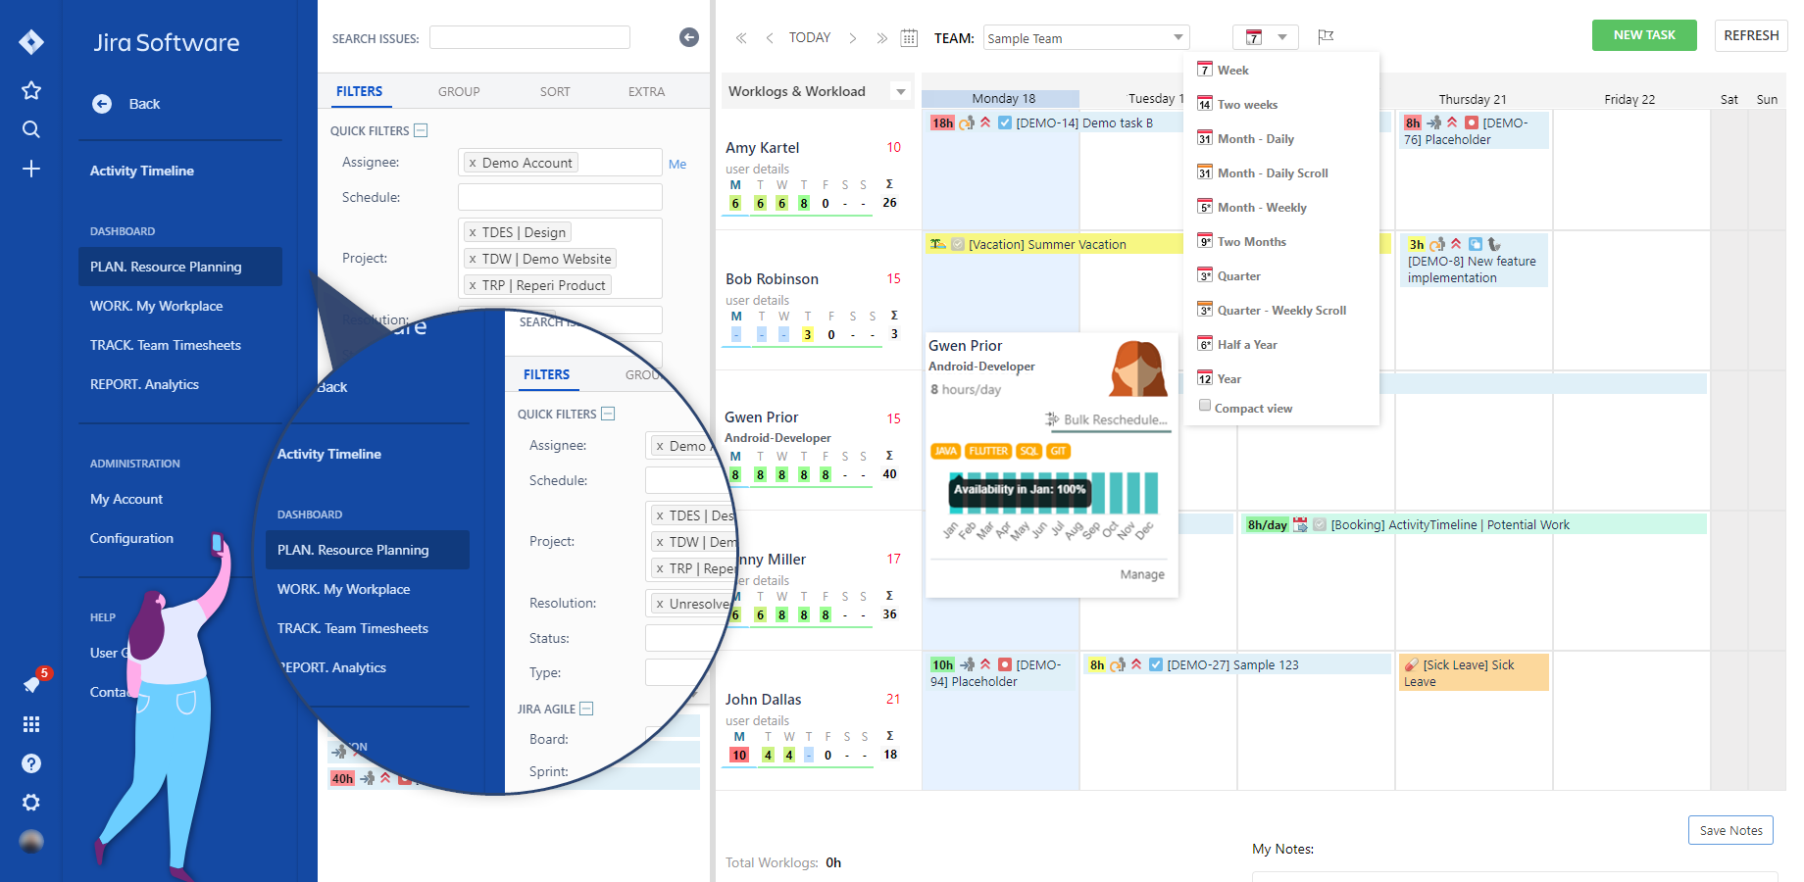Click the Back arrow icon
Viewport: 1804px width, 882px height.
coord(102,104)
